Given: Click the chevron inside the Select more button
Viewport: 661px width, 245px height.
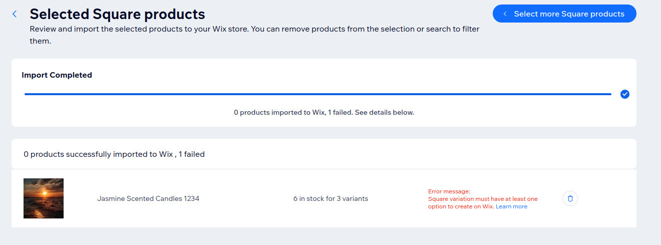Looking at the screenshot, I should click(x=505, y=14).
